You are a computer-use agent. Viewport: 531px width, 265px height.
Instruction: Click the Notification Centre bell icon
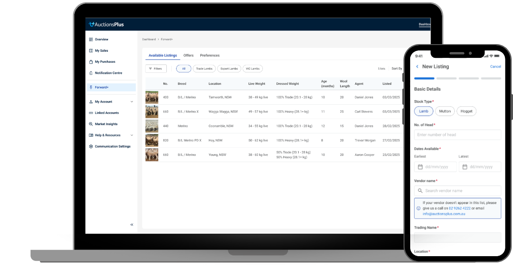pyautogui.click(x=91, y=73)
